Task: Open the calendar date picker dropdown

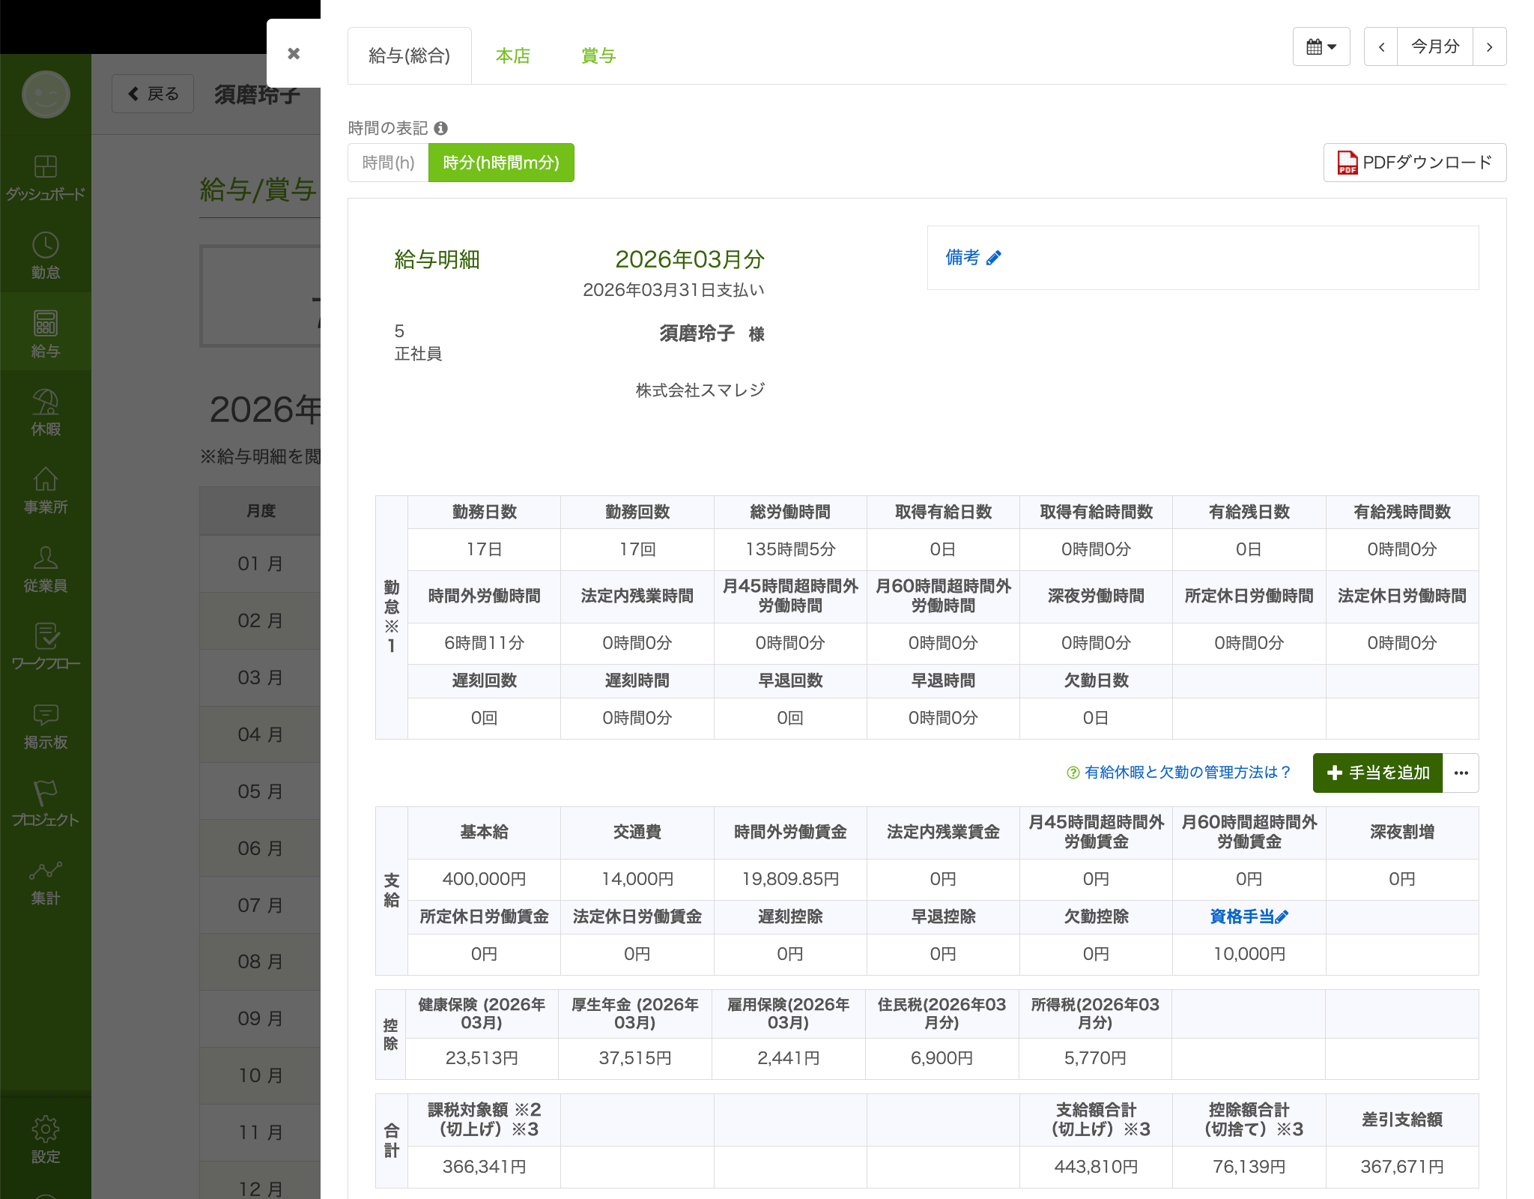Action: pos(1321,46)
